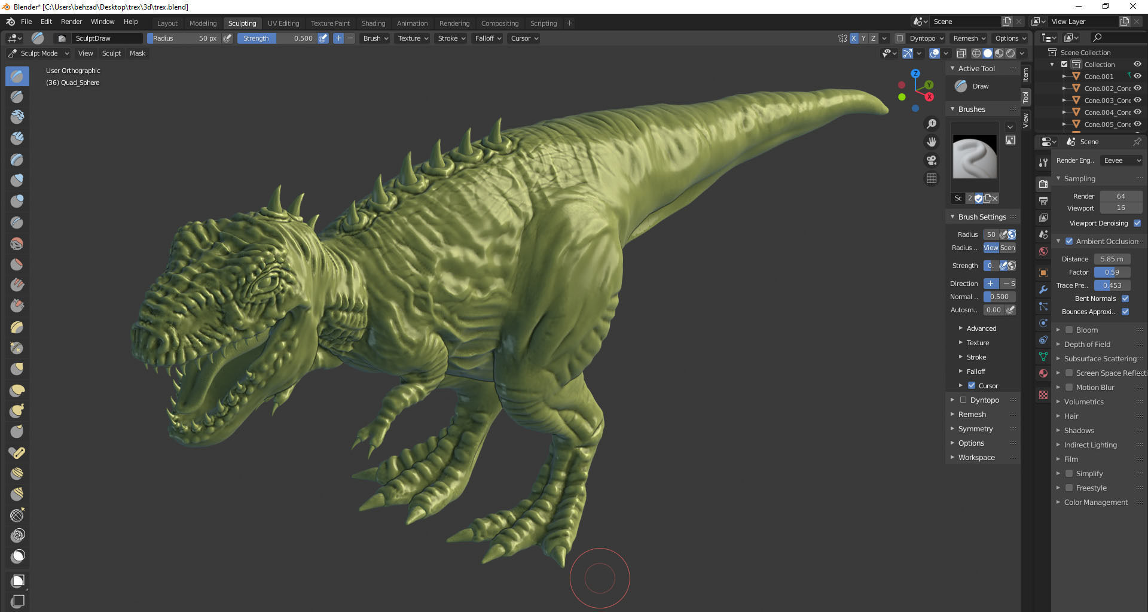Image resolution: width=1148 pixels, height=612 pixels.
Task: Click the viewport zoom magnifier gizmo
Action: 932,124
